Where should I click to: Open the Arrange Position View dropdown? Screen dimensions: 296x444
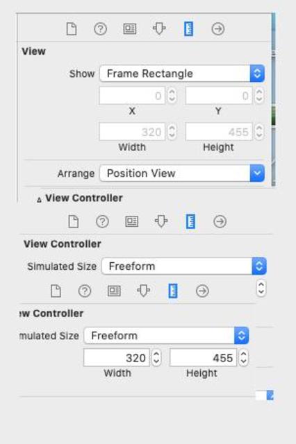pyautogui.click(x=182, y=173)
